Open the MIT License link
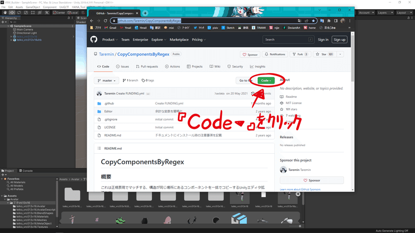 coord(294,103)
